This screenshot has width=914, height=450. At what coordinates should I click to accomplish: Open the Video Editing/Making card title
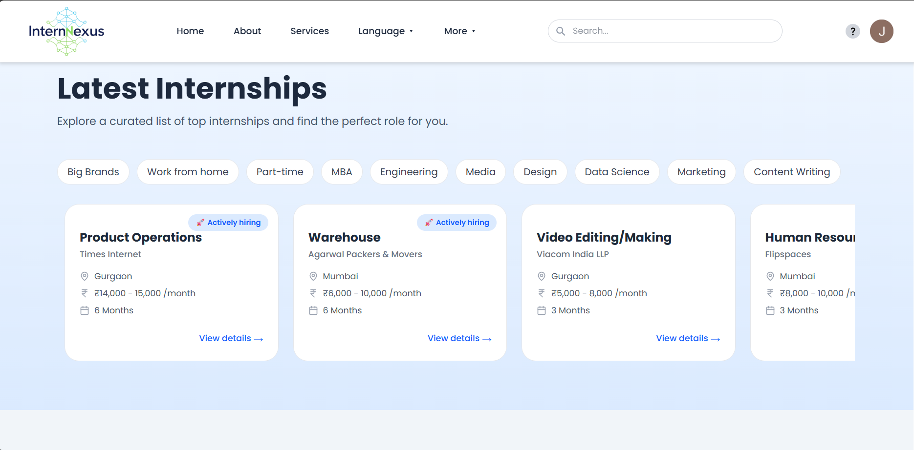tap(604, 237)
